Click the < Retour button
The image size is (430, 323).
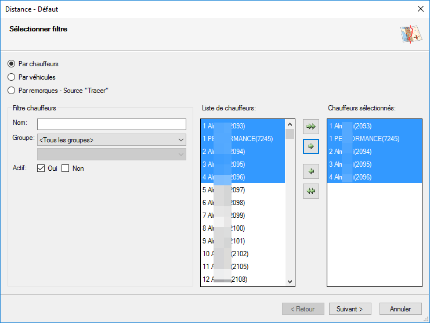pyautogui.click(x=303, y=309)
